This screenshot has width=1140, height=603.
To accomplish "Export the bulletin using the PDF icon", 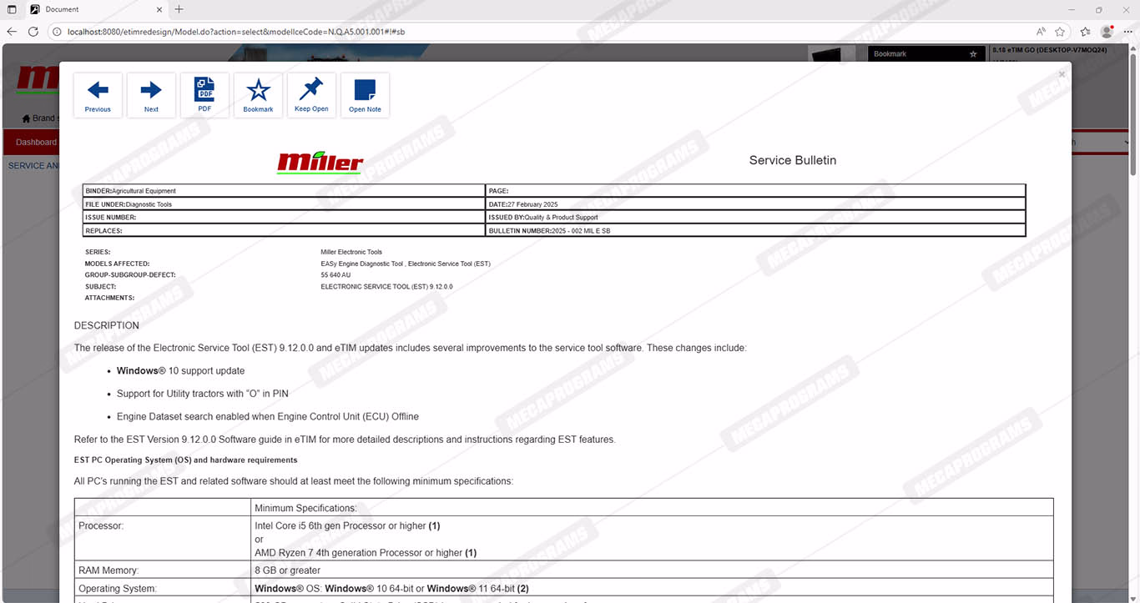I will pos(204,95).
